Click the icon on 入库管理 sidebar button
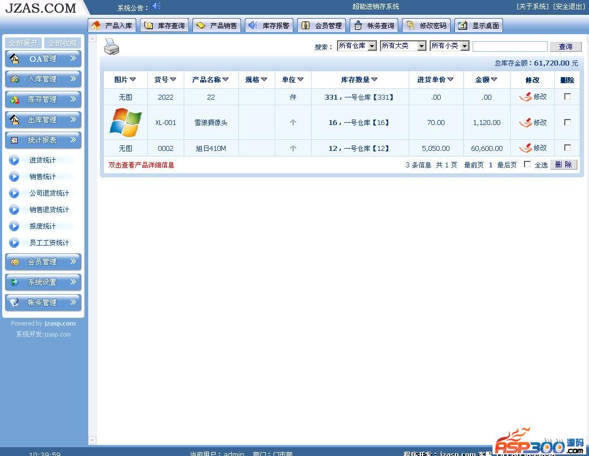The width and height of the screenshot is (589, 456). [x=15, y=79]
